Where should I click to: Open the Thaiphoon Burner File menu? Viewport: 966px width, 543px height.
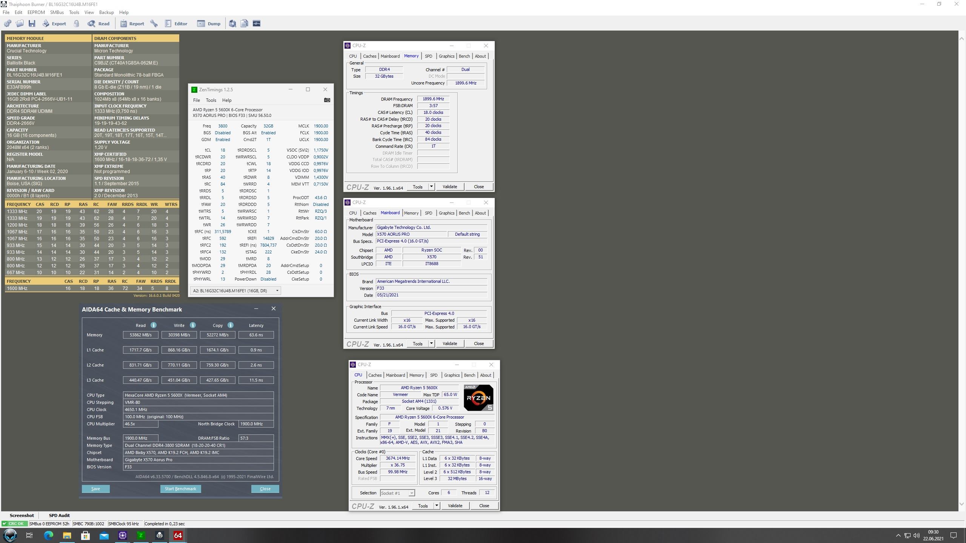pyautogui.click(x=6, y=12)
